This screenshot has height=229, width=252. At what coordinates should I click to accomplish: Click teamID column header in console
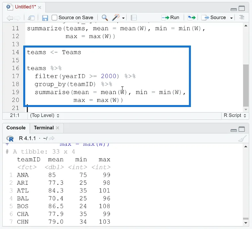click(x=29, y=160)
